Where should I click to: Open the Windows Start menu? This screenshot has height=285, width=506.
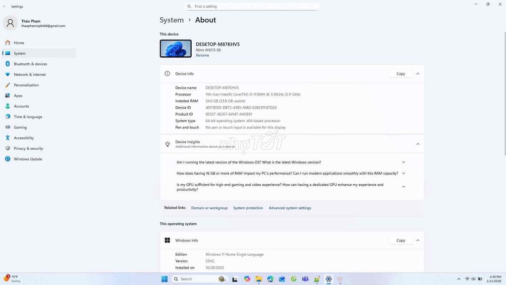click(165, 279)
